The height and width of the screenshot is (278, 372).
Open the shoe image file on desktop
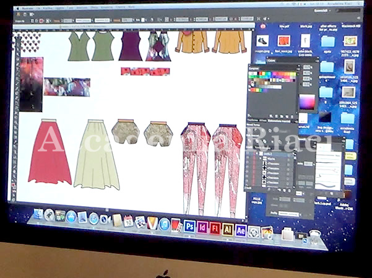(x=262, y=41)
